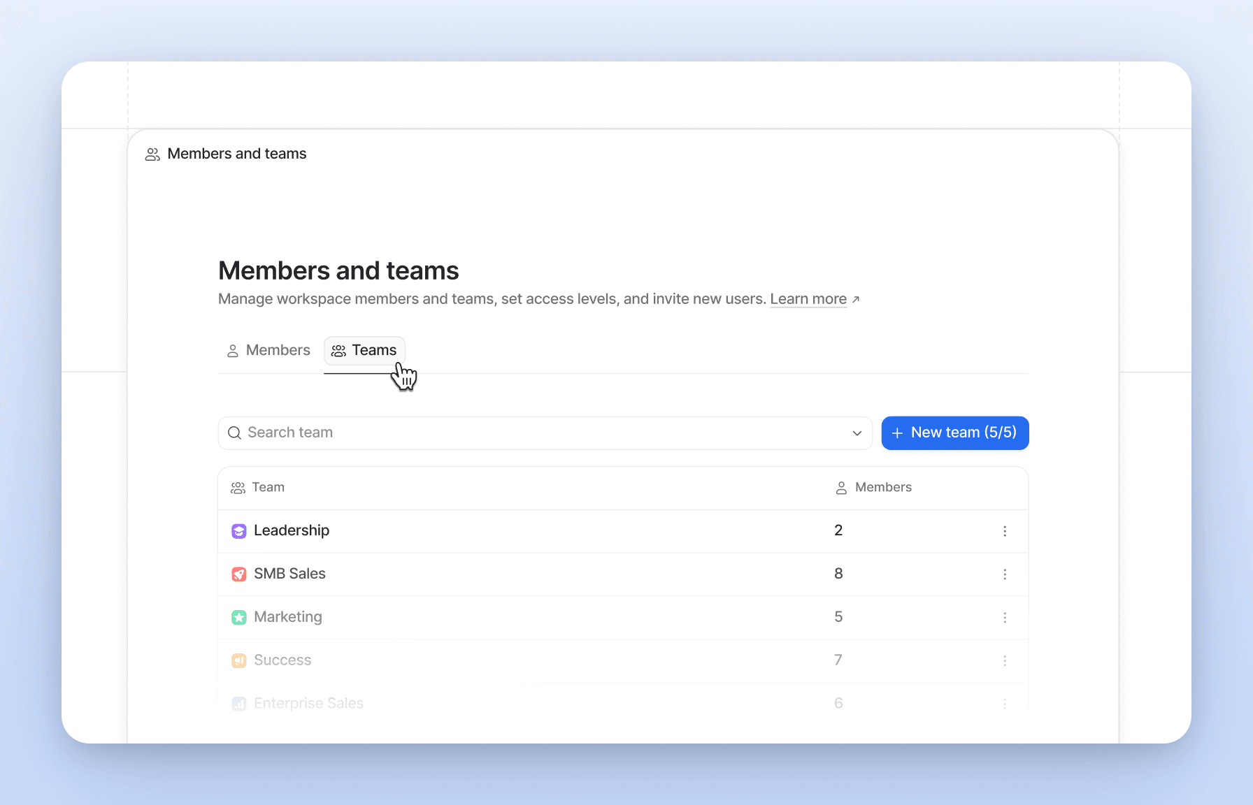Open the Learn more link

[x=808, y=299]
